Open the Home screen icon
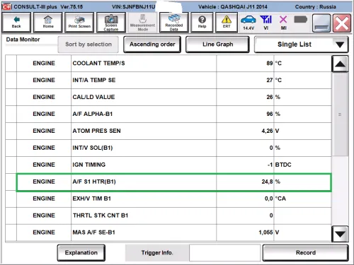Viewport: 354px width, 265px height. pos(48,22)
